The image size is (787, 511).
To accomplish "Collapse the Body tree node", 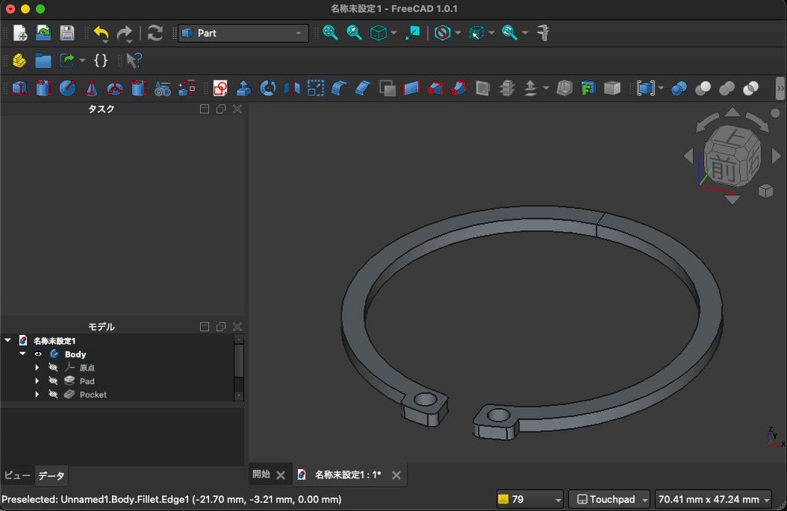I will (22, 354).
